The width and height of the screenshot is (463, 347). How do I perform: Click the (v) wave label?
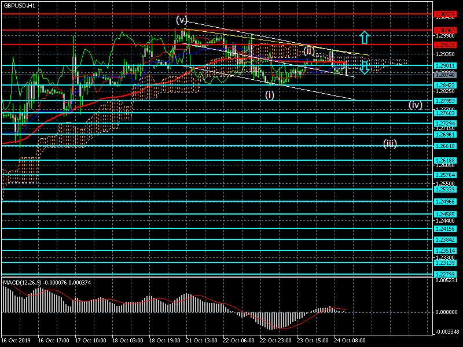tap(182, 20)
